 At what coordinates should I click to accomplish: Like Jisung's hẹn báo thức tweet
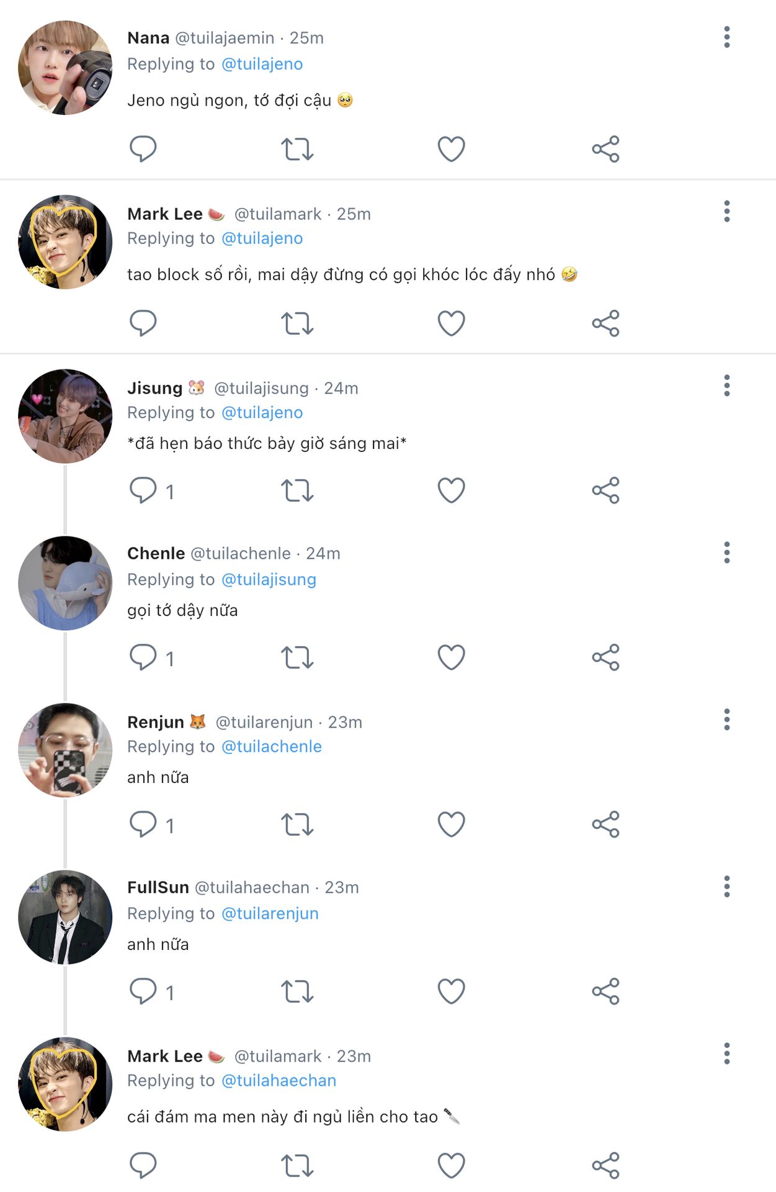click(451, 490)
